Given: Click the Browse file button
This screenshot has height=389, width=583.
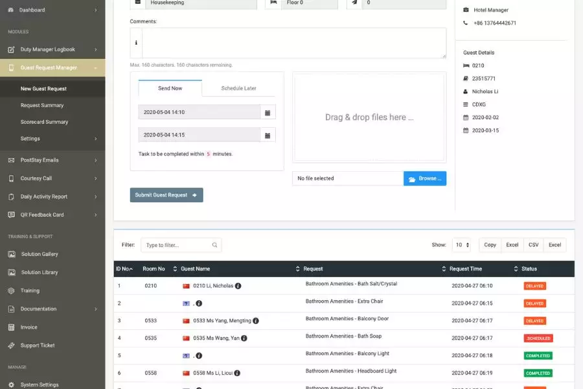Looking at the screenshot, I should pyautogui.click(x=424, y=178).
